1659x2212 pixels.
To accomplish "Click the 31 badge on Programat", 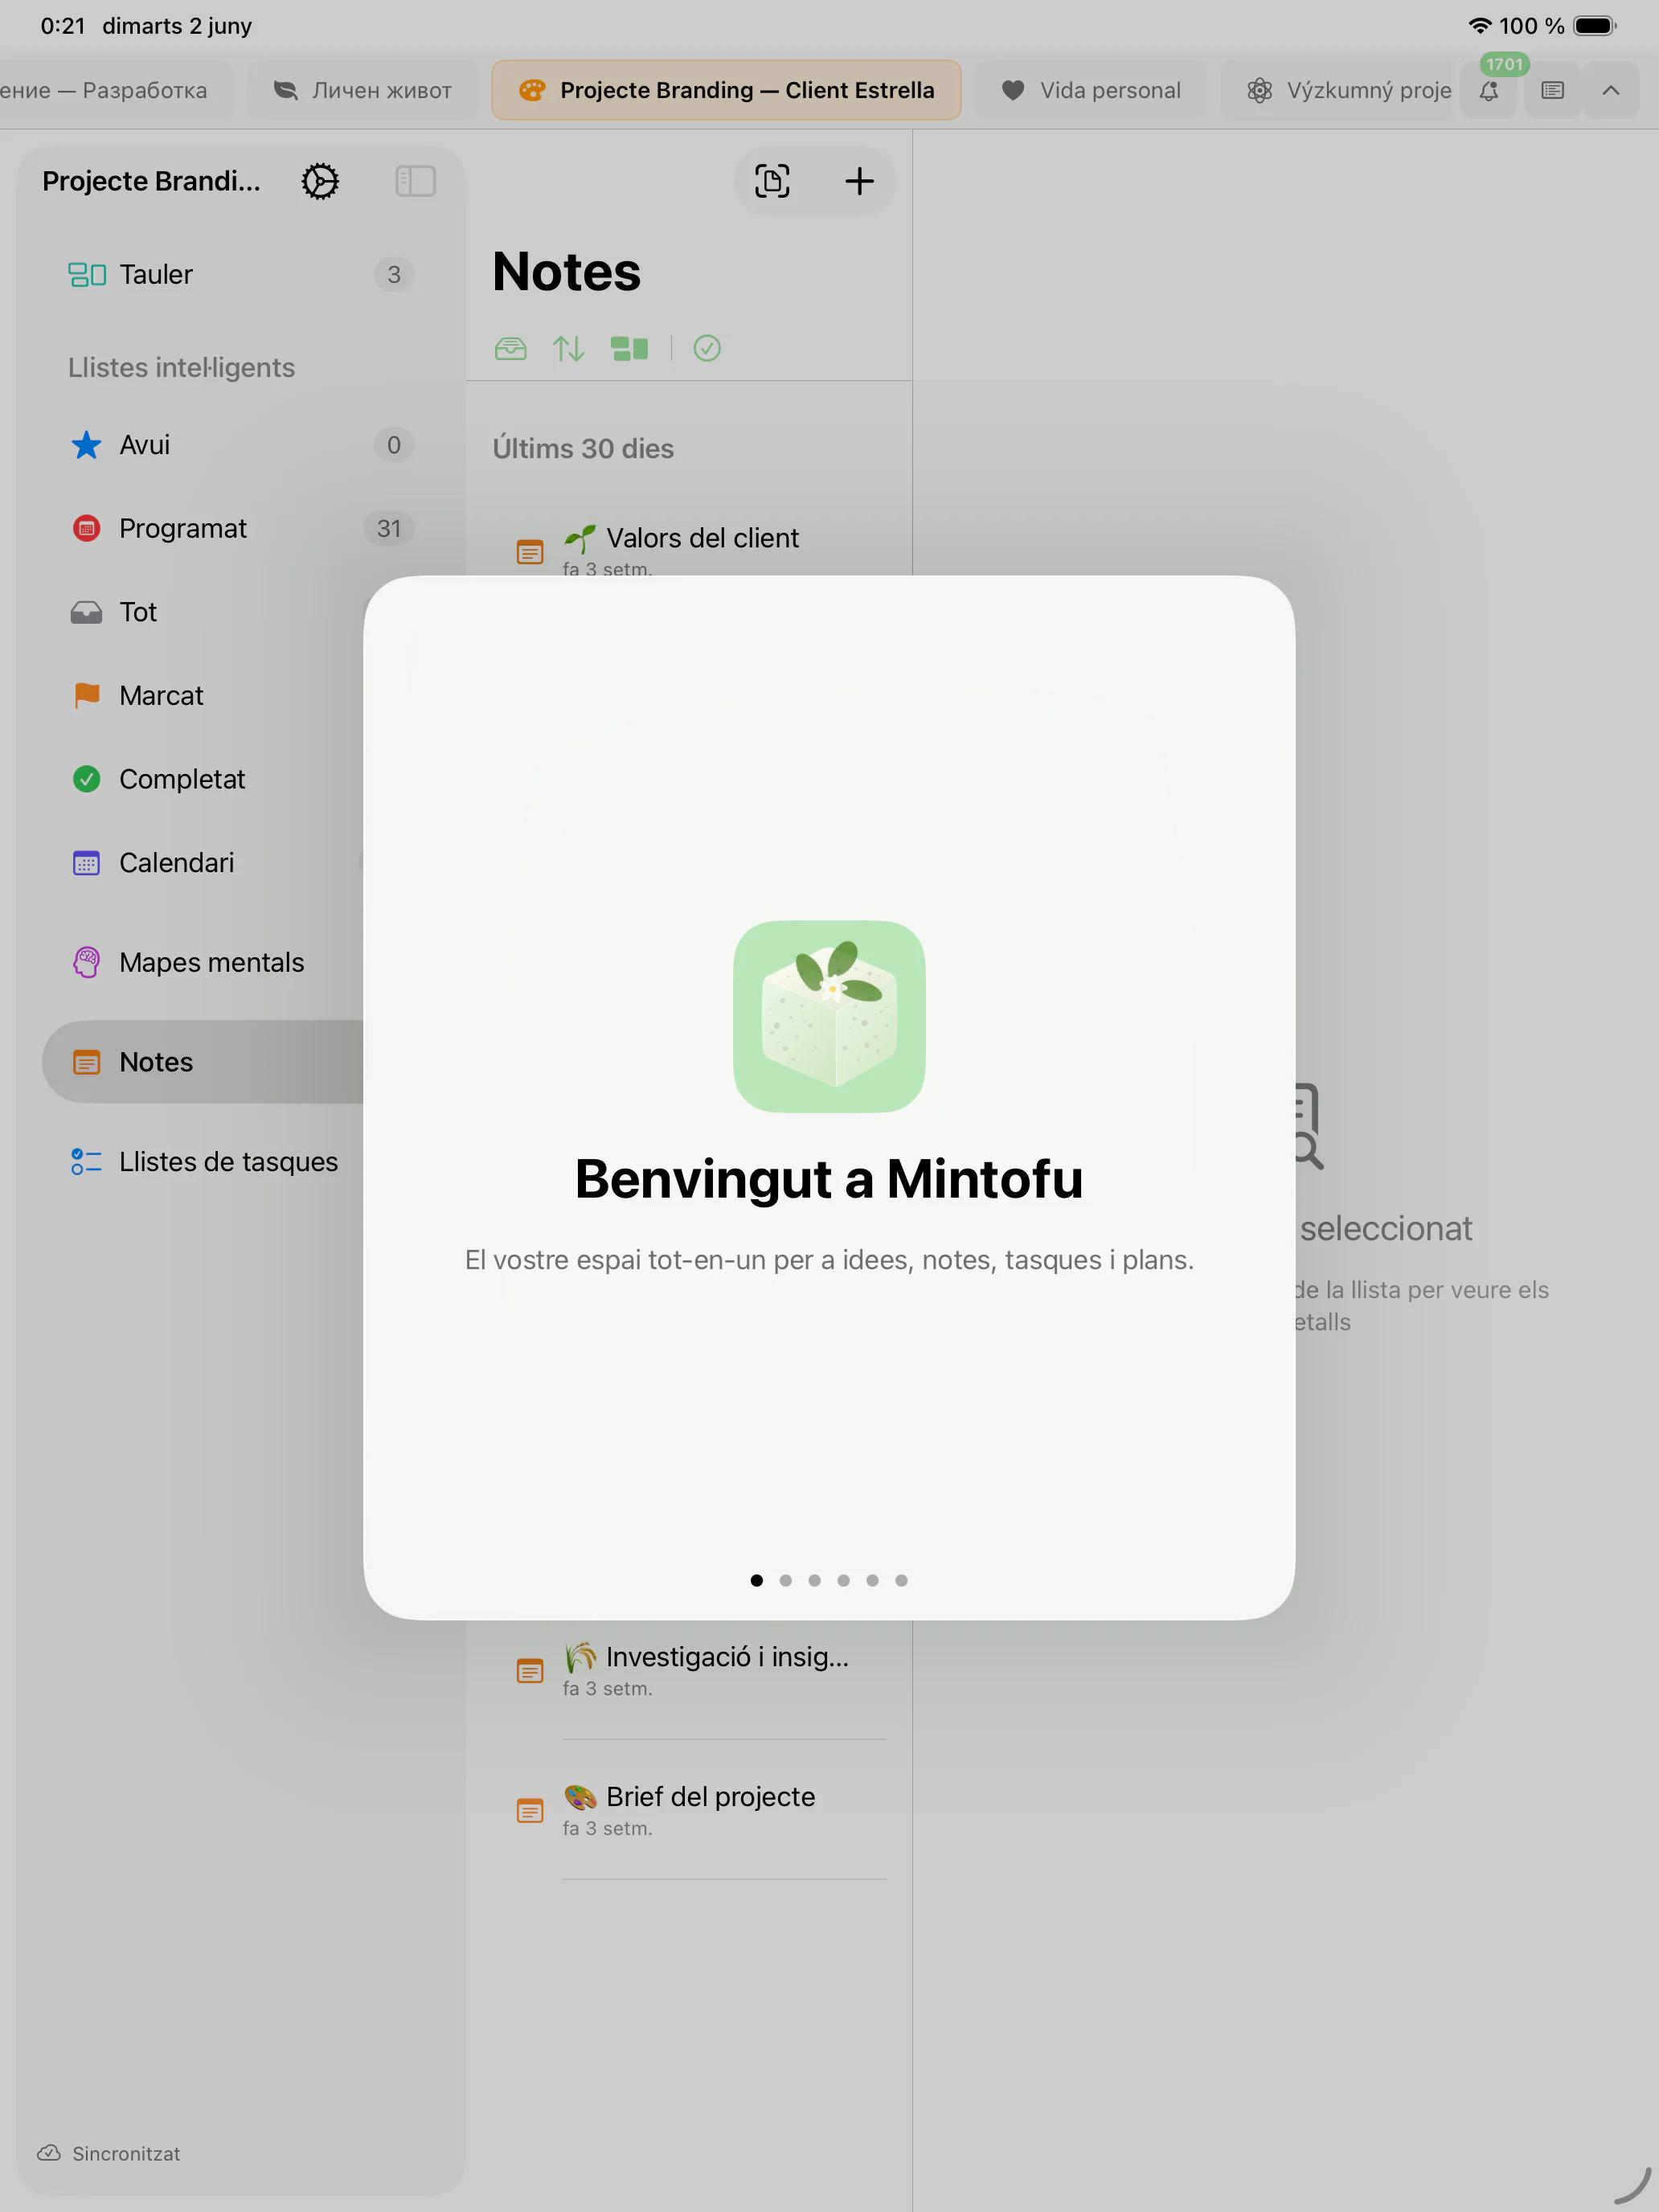I will pyautogui.click(x=389, y=528).
